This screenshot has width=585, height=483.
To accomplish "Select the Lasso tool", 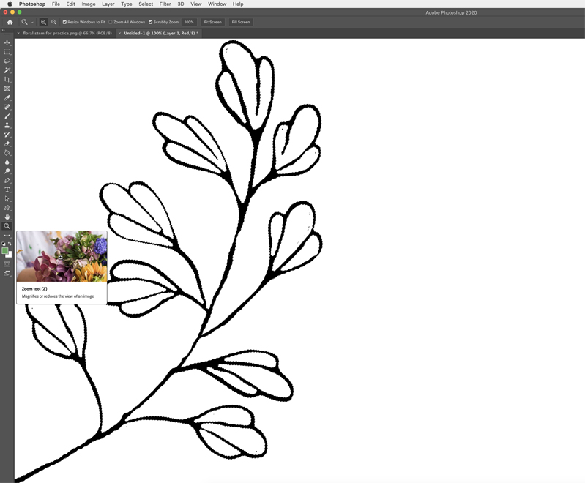I will (7, 61).
